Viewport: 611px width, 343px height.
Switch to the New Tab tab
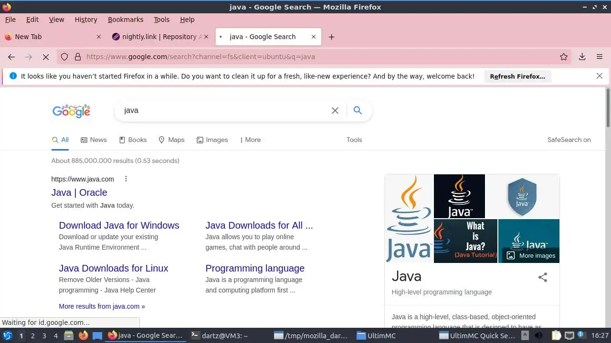coord(53,37)
